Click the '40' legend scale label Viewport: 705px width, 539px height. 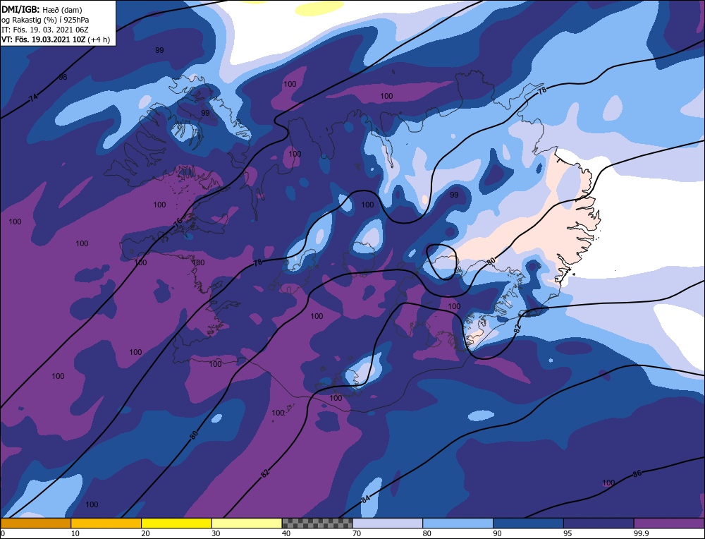pyautogui.click(x=286, y=533)
